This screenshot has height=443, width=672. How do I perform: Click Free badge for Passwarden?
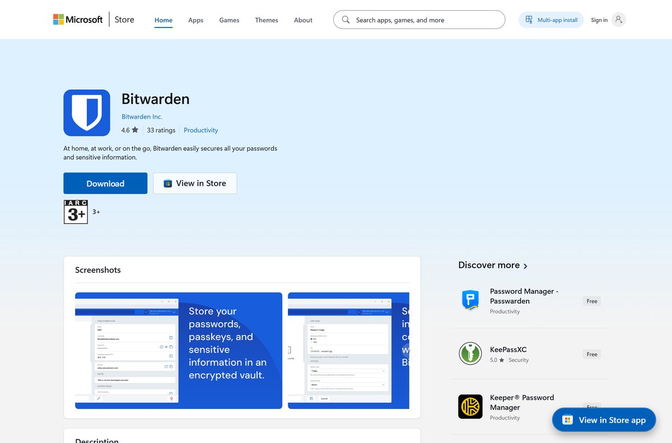592,301
